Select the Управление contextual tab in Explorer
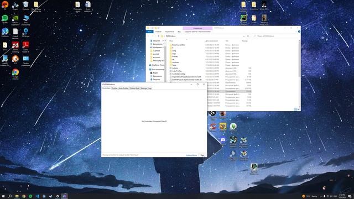Viewport: 354px width, 199px height. [197, 28]
